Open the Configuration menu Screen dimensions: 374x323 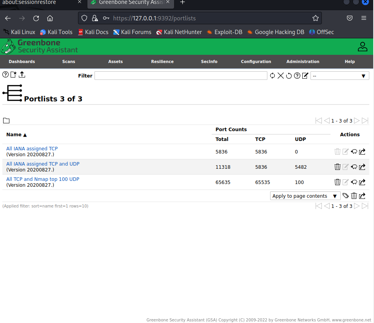[256, 61]
